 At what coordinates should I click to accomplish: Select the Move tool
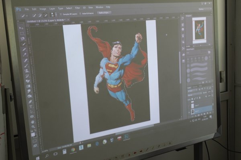pyautogui.click(x=21, y=28)
